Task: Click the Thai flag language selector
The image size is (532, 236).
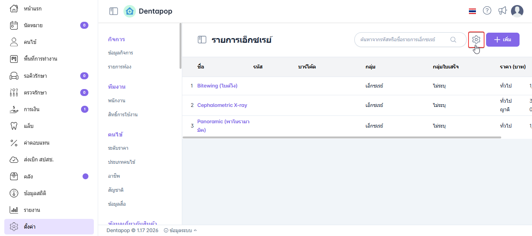Action: (472, 11)
